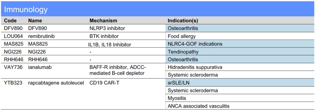Click the RHH646 code cell
This screenshot has width=315, height=111.
pos(13,59)
